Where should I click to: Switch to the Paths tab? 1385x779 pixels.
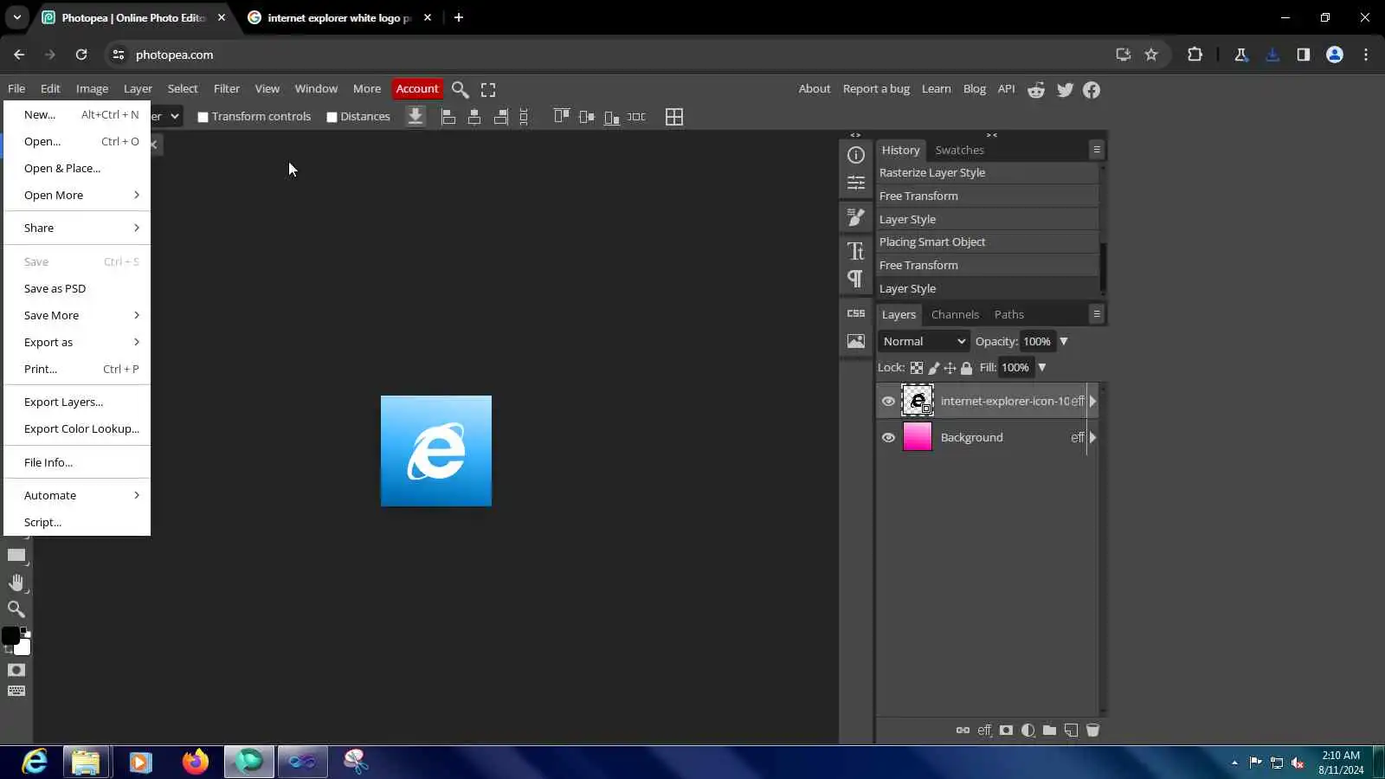pos(1008,315)
